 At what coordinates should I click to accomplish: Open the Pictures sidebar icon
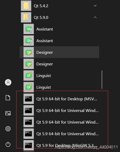(8, 113)
